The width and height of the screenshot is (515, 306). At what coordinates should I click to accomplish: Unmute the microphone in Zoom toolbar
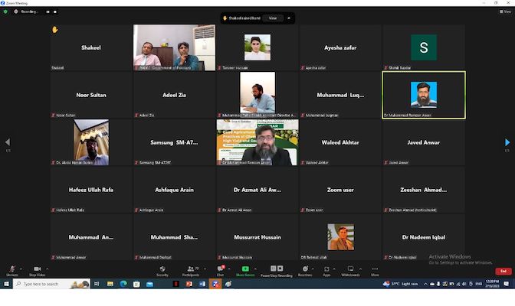[x=11, y=269]
